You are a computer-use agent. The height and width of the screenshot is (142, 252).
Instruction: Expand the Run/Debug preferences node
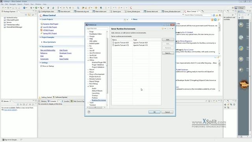point(88,84)
